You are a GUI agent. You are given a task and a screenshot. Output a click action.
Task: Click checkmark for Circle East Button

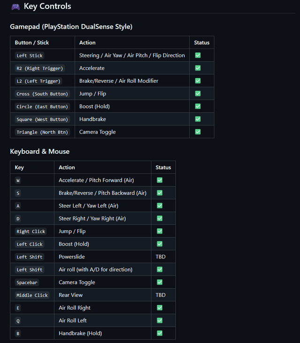(x=198, y=106)
